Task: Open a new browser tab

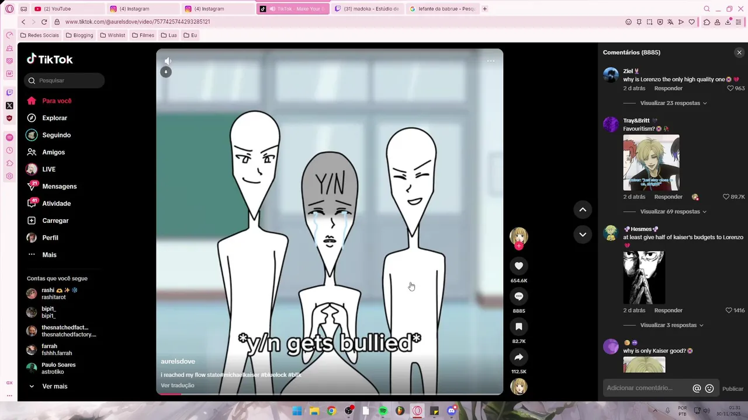Action: pos(484,9)
